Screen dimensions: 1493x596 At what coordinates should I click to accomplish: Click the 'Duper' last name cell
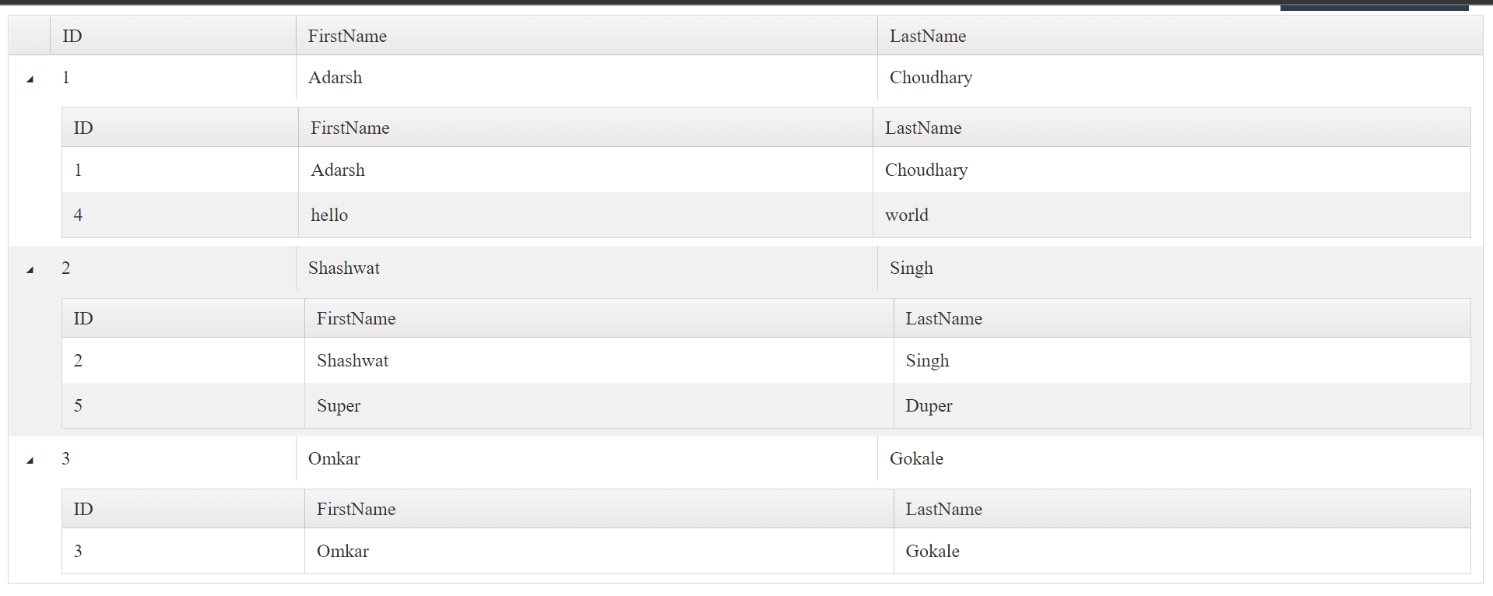click(x=929, y=405)
